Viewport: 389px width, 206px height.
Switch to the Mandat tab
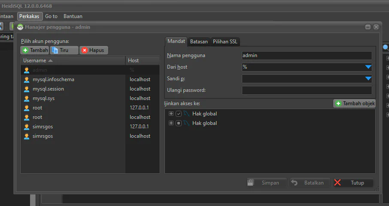coord(176,41)
